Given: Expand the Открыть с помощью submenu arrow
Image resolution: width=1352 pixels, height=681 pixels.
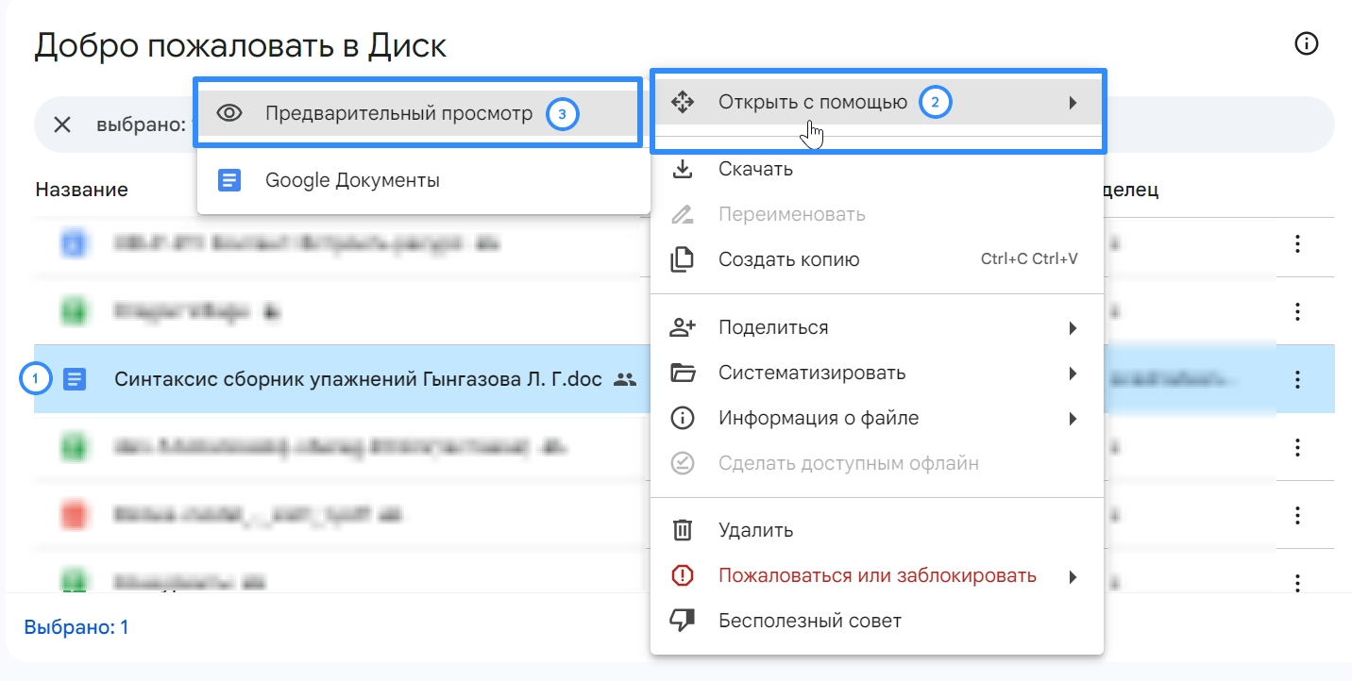Looking at the screenshot, I should tap(1073, 102).
